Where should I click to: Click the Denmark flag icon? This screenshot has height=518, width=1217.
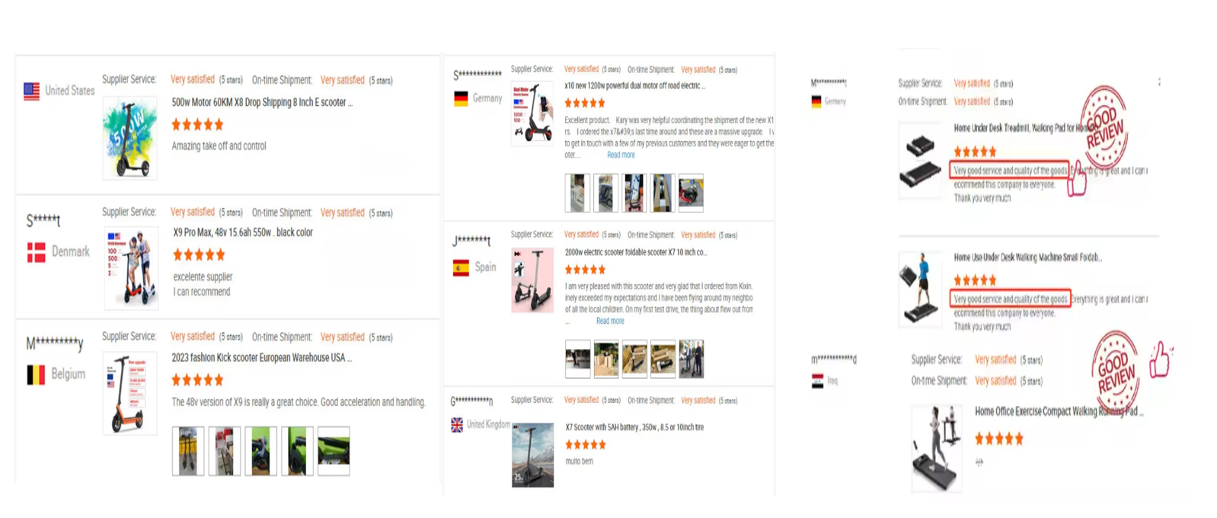[x=36, y=253]
